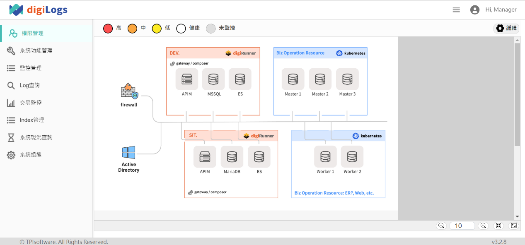Select the Worker 2 node icon
The image size is (525, 245).
(352, 157)
